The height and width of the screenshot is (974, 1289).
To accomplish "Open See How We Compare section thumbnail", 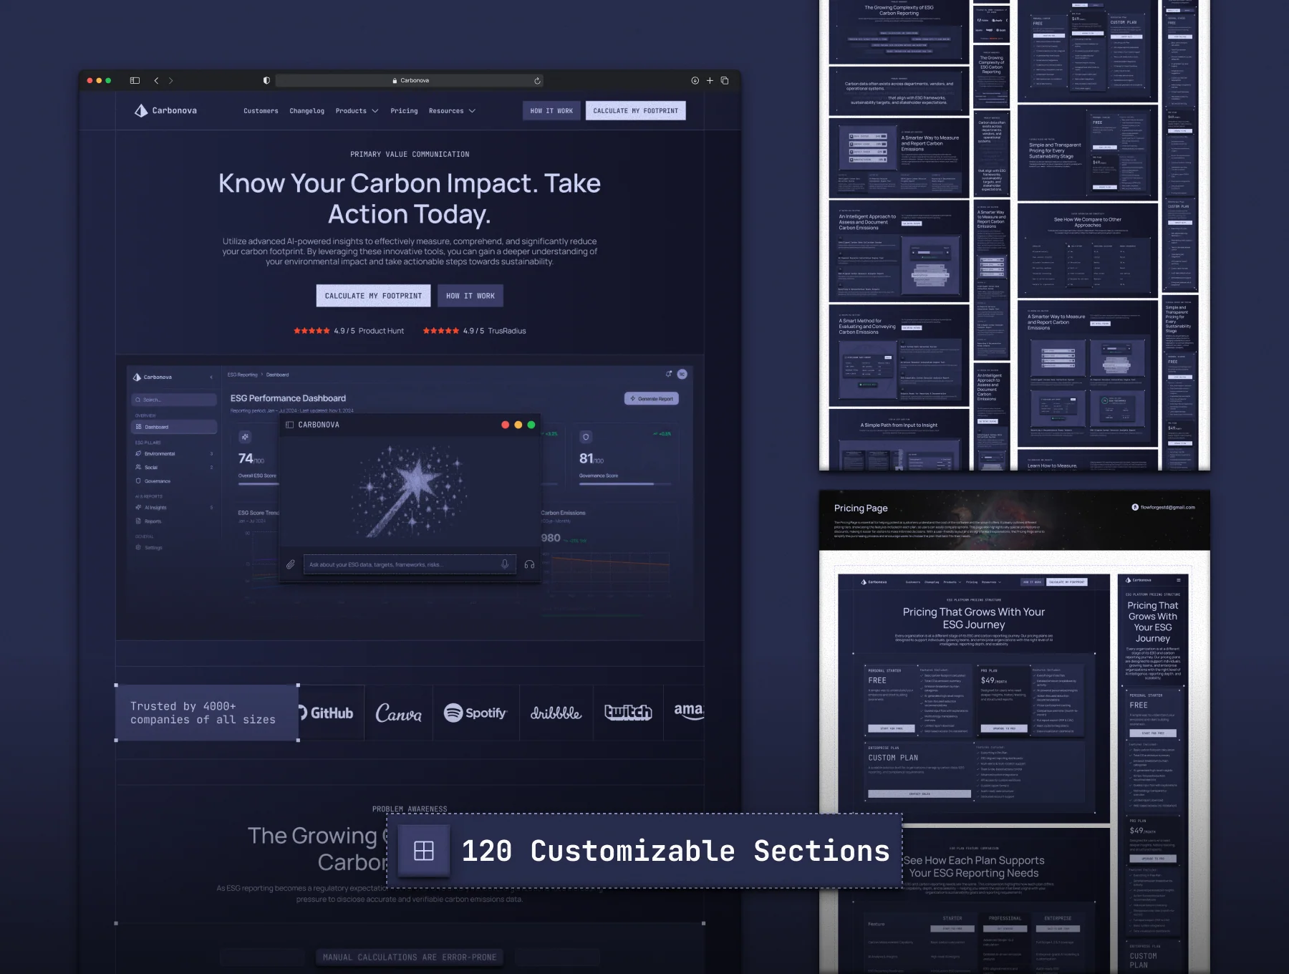I will tap(1087, 250).
